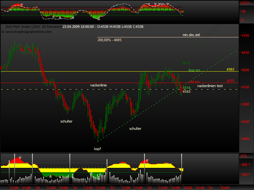Click the 'nackenlinien test' annotation
This screenshot has width=254, height=190.
(211, 86)
